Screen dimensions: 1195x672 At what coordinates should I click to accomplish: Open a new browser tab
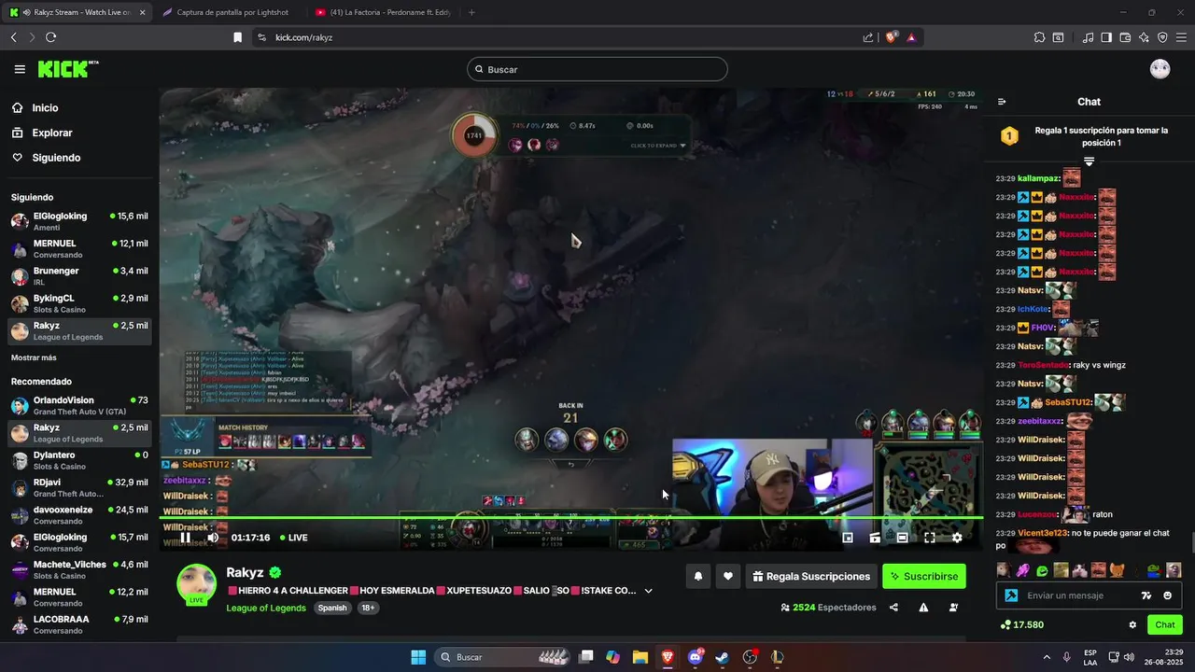[x=471, y=12]
